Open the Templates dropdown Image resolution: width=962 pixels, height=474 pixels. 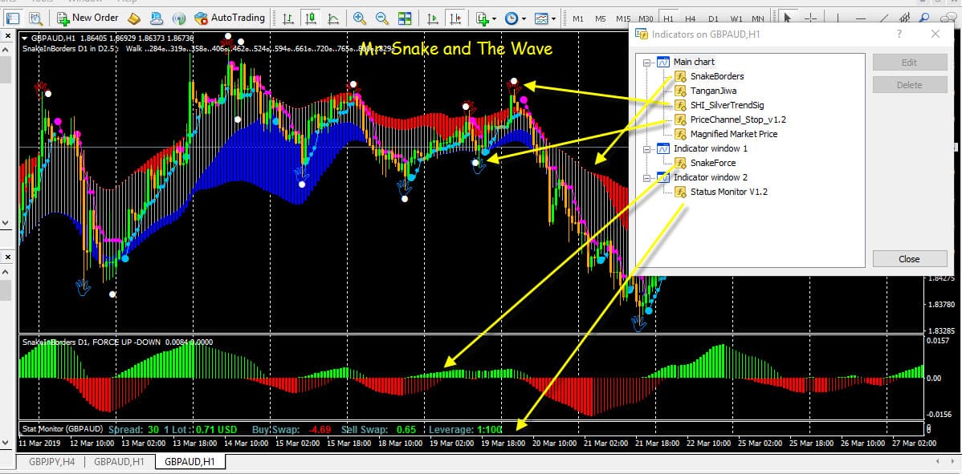[x=546, y=18]
